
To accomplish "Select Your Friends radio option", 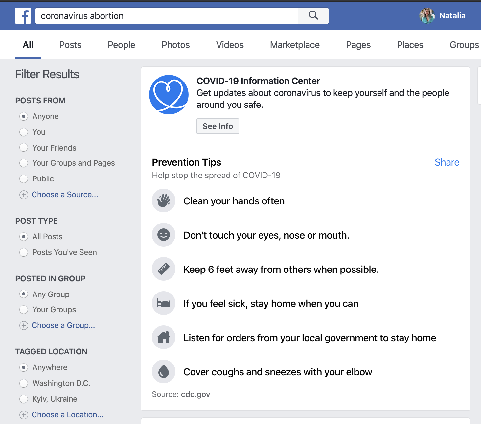I will point(24,147).
